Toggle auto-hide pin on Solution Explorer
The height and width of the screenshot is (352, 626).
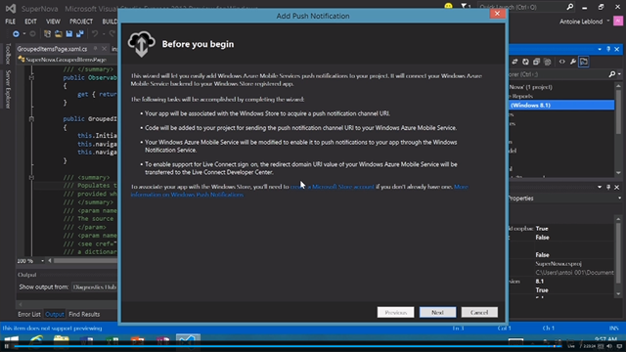608,49
